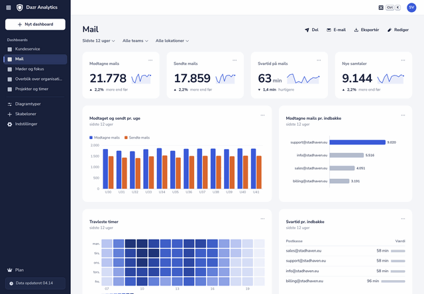Open the command palette icon

click(x=381, y=7)
